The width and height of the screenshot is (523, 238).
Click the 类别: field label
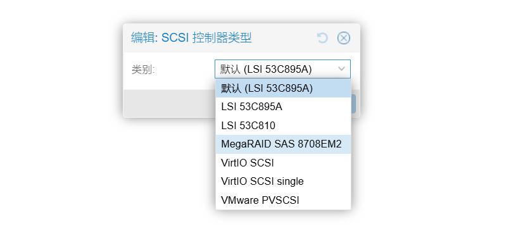[144, 70]
